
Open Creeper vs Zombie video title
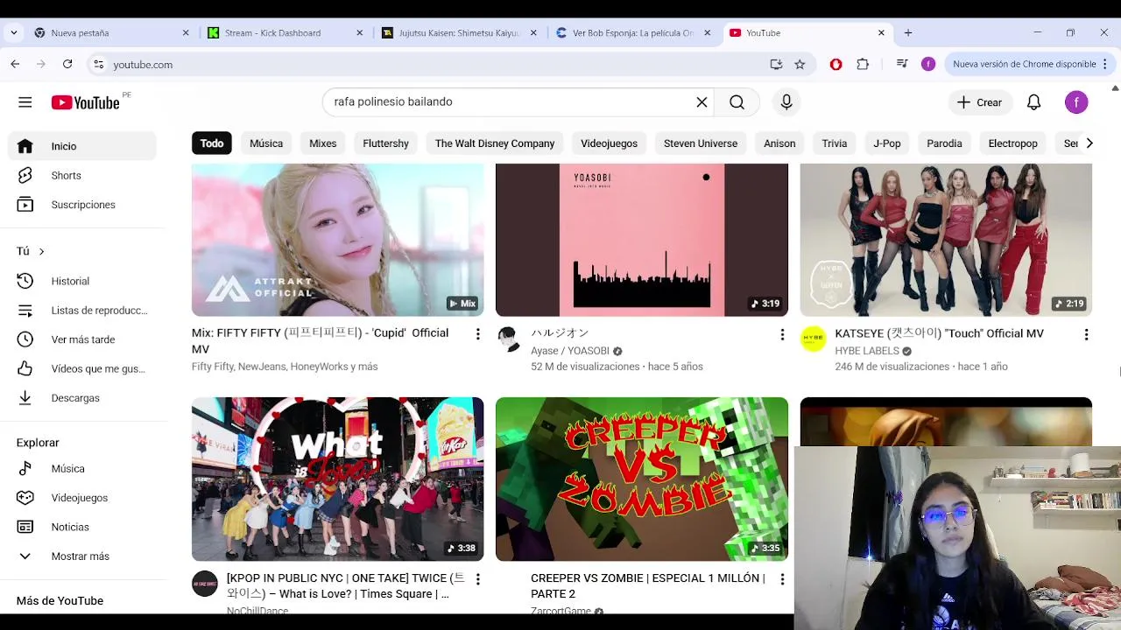(x=648, y=586)
